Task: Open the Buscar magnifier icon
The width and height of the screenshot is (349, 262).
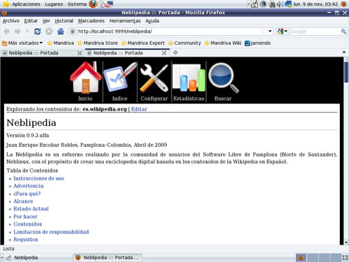Action: click(223, 78)
